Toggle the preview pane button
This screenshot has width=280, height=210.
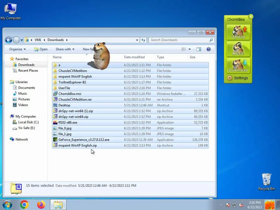tap(199, 49)
